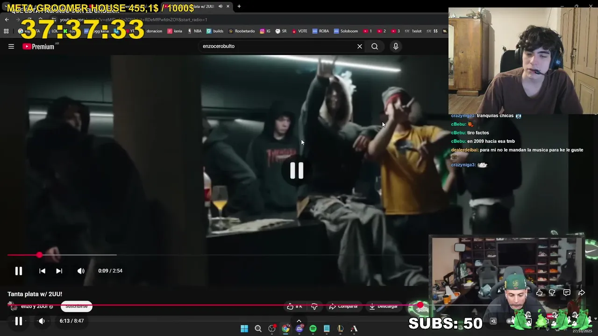The image size is (598, 336).
Task: Click the large pause overlay on video
Action: (x=297, y=171)
